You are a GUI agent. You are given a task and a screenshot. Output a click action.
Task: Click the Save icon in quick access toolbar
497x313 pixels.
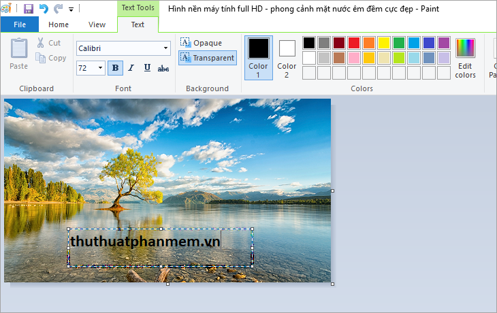pyautogui.click(x=29, y=9)
